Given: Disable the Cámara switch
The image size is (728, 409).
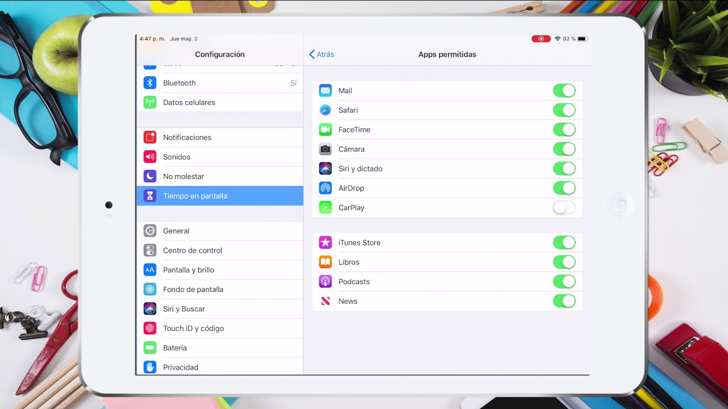Looking at the screenshot, I should pyautogui.click(x=564, y=149).
